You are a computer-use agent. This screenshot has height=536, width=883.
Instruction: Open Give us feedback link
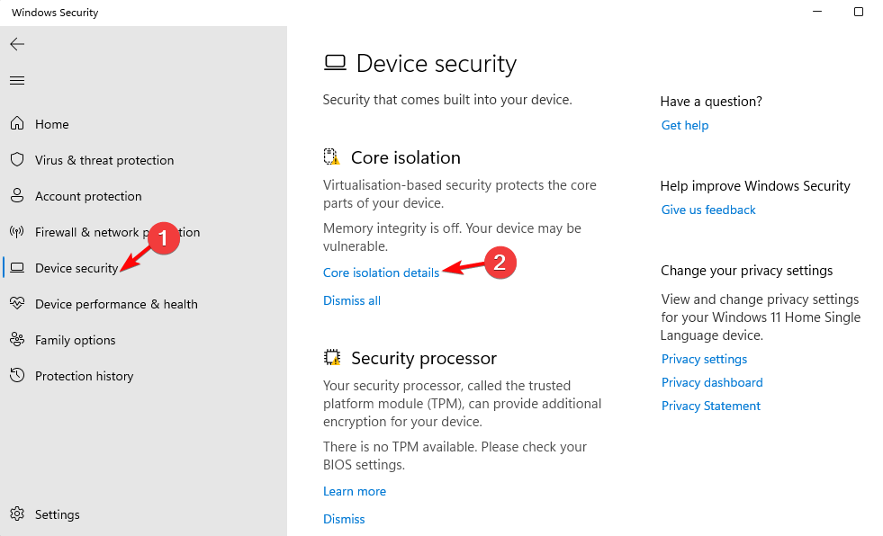point(708,210)
